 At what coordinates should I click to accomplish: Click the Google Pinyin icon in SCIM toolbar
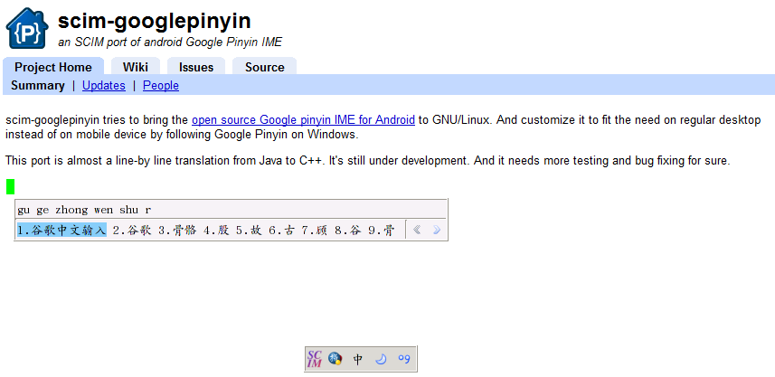(336, 359)
